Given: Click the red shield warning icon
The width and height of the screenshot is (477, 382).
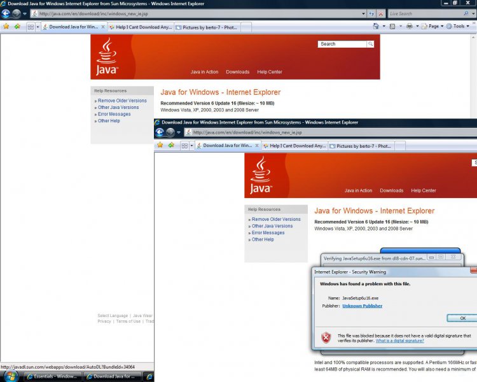Looking at the screenshot, I should click(x=326, y=337).
